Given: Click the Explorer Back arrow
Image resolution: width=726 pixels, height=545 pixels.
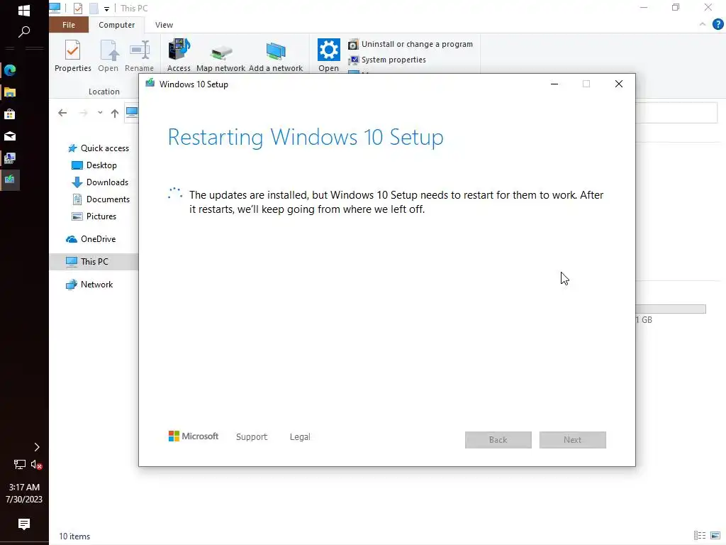Looking at the screenshot, I should [x=62, y=113].
